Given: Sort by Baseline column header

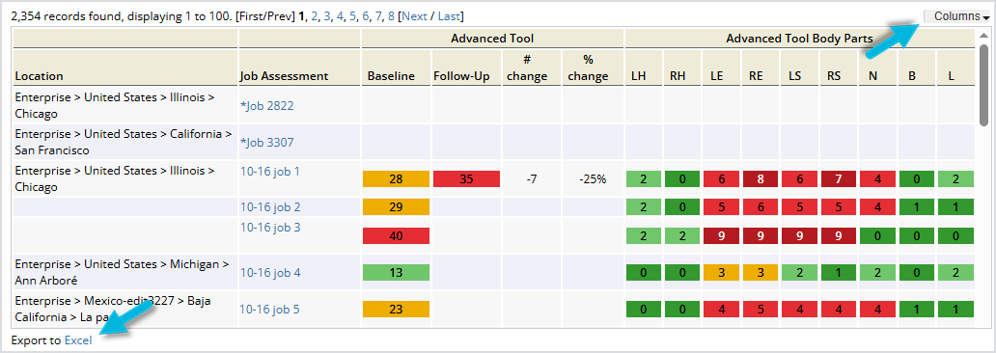Looking at the screenshot, I should (x=391, y=76).
